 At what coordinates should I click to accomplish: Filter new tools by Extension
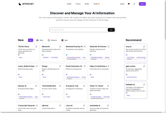[x=52, y=40]
